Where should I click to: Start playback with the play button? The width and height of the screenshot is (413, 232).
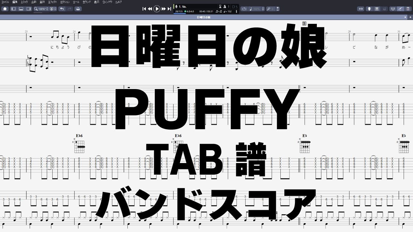(157, 9)
